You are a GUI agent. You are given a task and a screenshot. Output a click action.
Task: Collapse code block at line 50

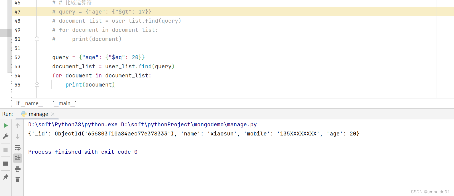tap(37, 39)
